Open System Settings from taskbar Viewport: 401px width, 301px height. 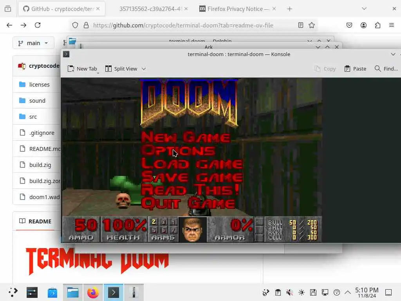32,292
